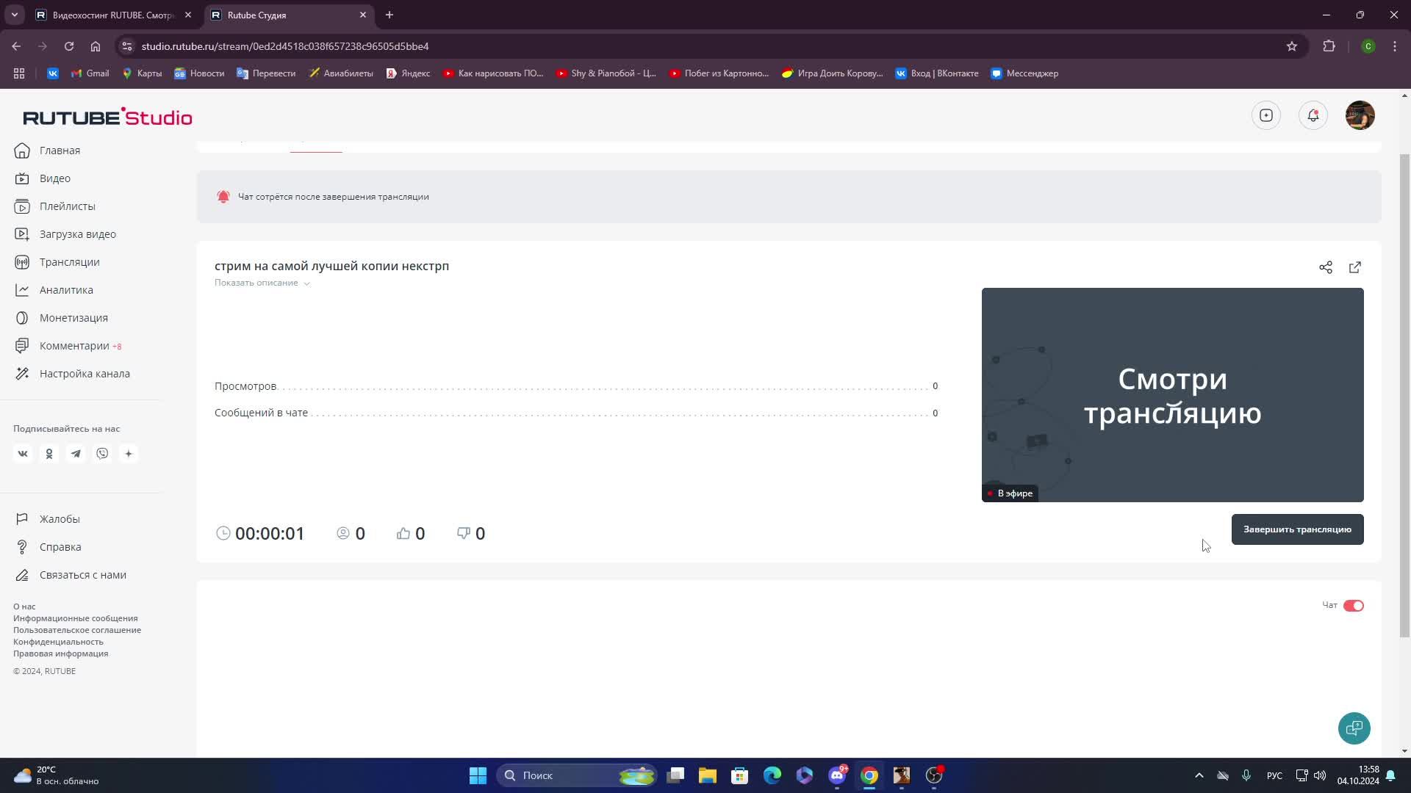The height and width of the screenshot is (793, 1411).
Task: Show hidden system tray icons
Action: coord(1199,775)
